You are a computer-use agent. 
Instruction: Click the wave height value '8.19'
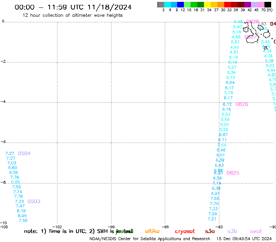click(x=21, y=211)
